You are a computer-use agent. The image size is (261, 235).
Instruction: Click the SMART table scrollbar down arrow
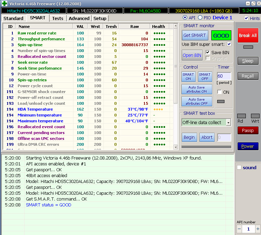pyautogui.click(x=175, y=147)
